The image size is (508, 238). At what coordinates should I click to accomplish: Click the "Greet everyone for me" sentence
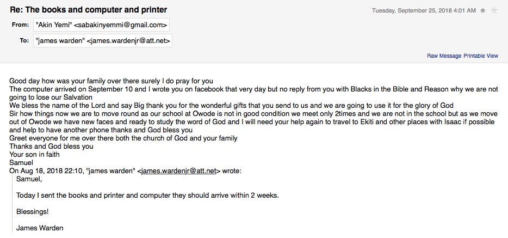(x=123, y=138)
